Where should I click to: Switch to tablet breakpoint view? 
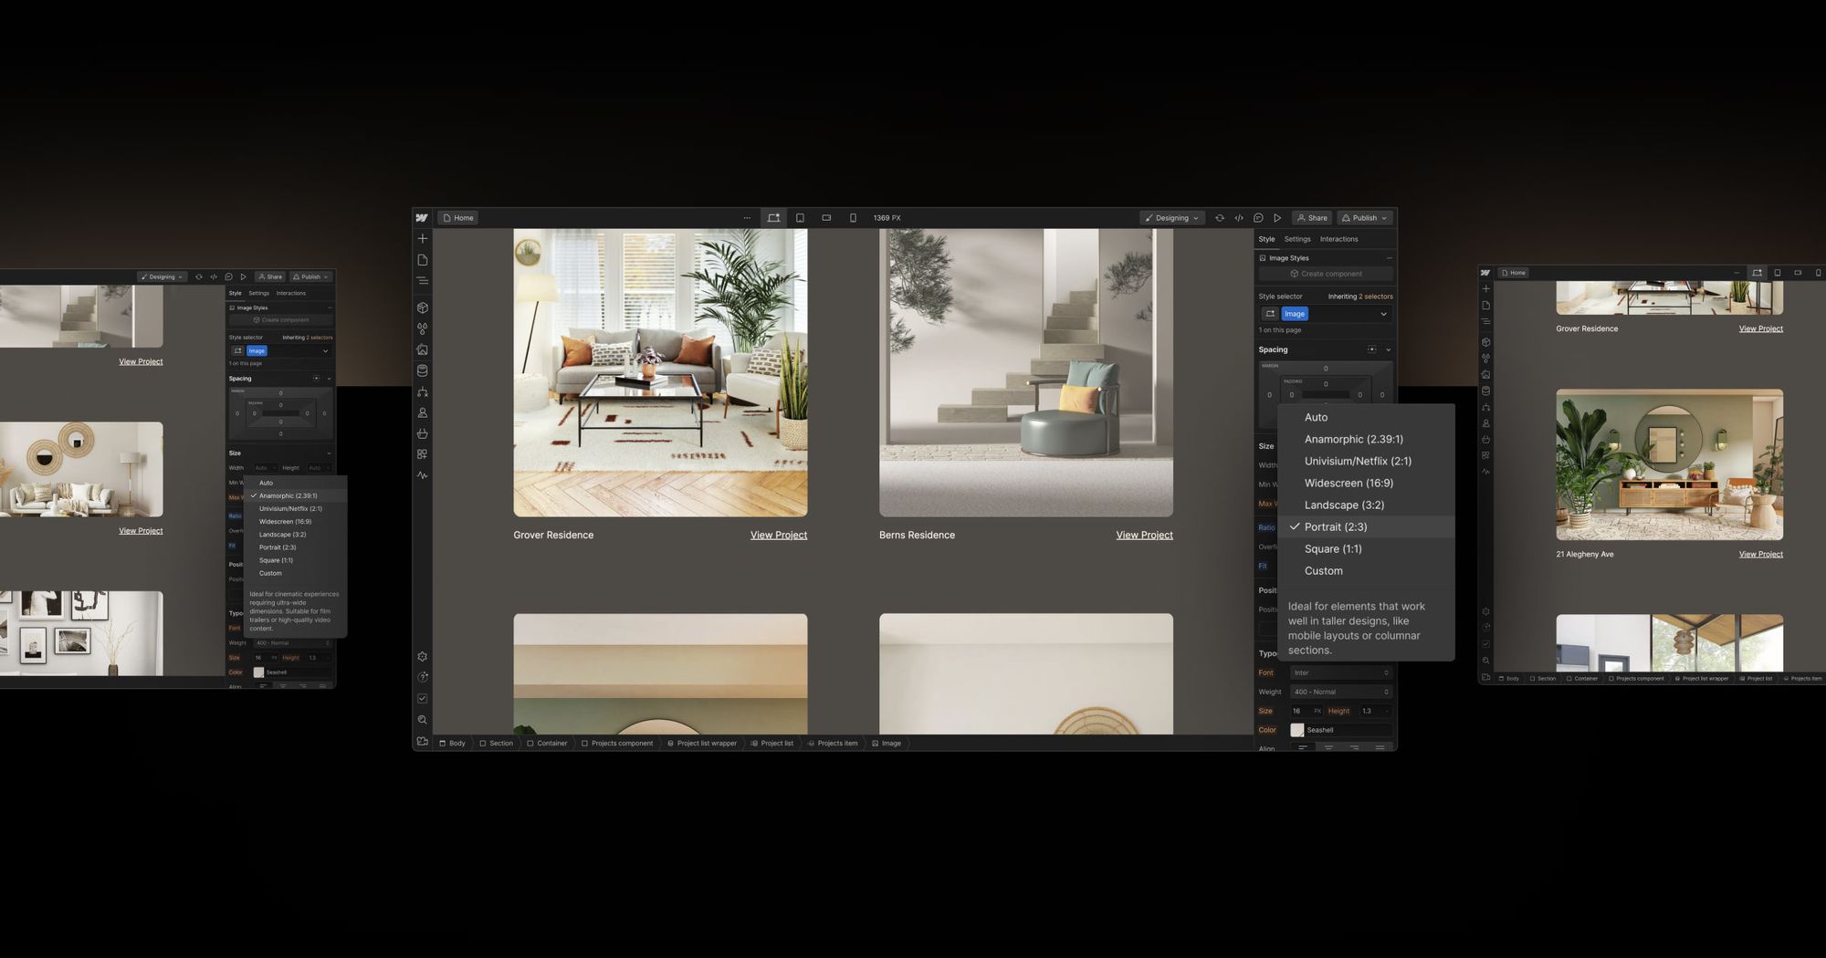(799, 217)
